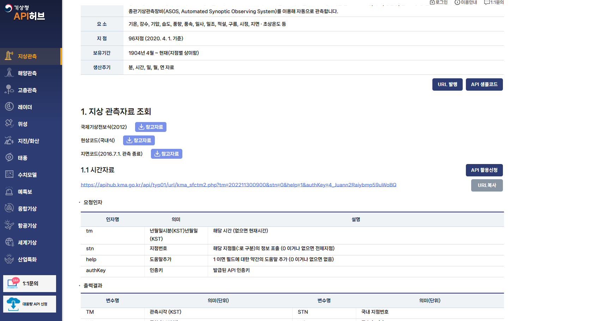This screenshot has width=614, height=321.
Task: Click the 로그인 icon in header
Action: pyautogui.click(x=432, y=2)
